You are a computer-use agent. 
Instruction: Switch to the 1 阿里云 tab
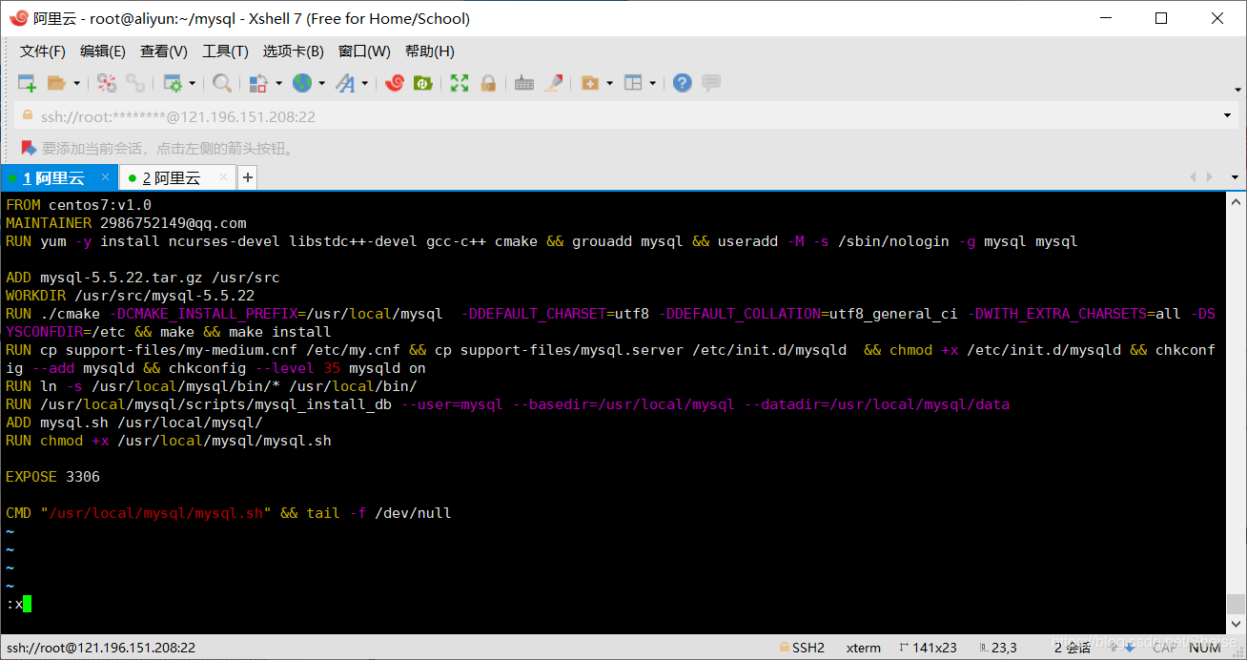tap(59, 177)
